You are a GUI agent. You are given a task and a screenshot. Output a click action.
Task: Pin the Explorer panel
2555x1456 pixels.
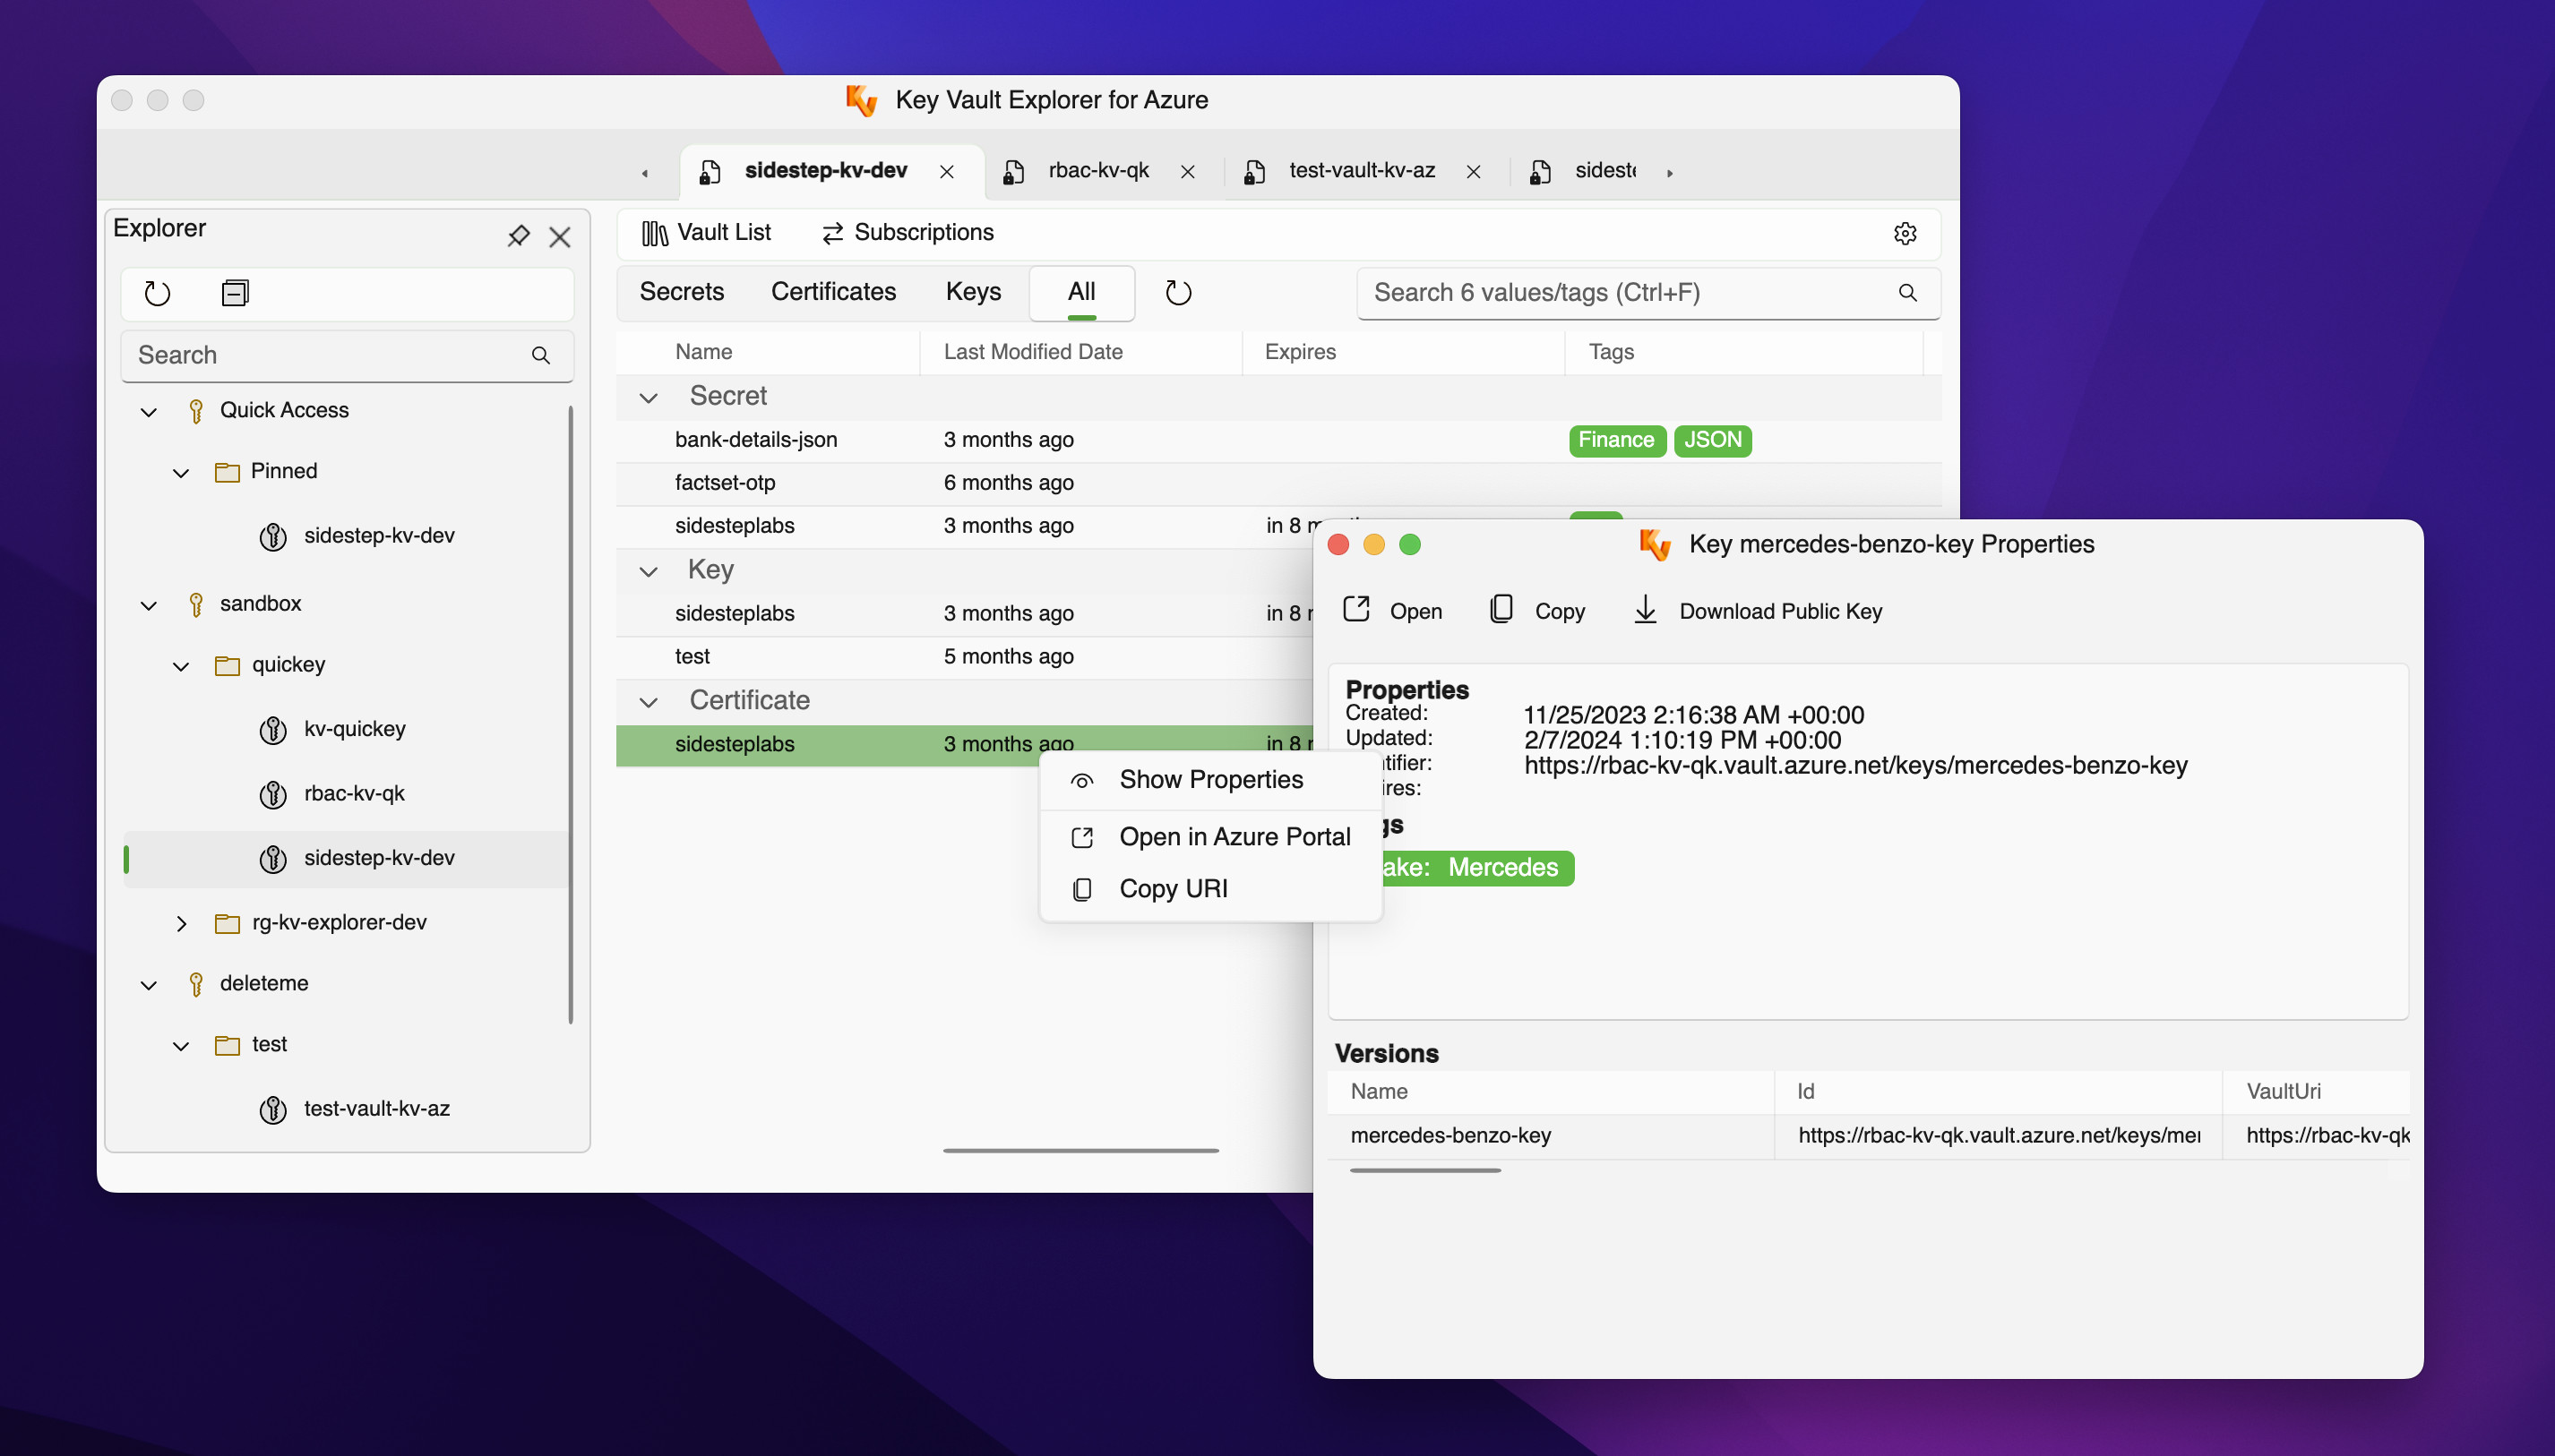(x=518, y=236)
